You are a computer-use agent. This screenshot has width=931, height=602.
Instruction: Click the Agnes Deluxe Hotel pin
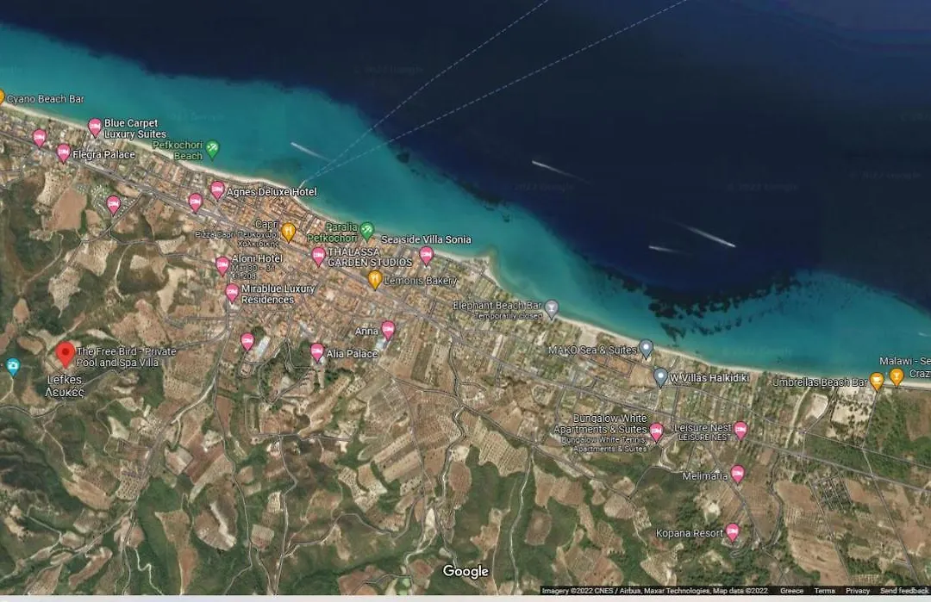click(x=217, y=190)
